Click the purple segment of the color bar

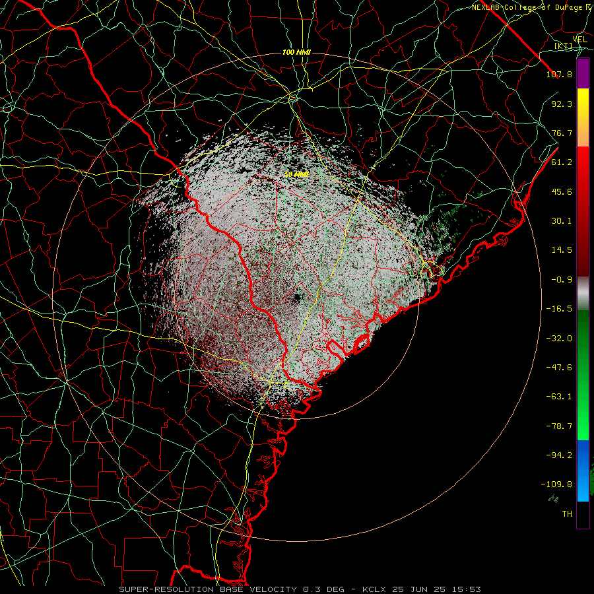pos(583,73)
